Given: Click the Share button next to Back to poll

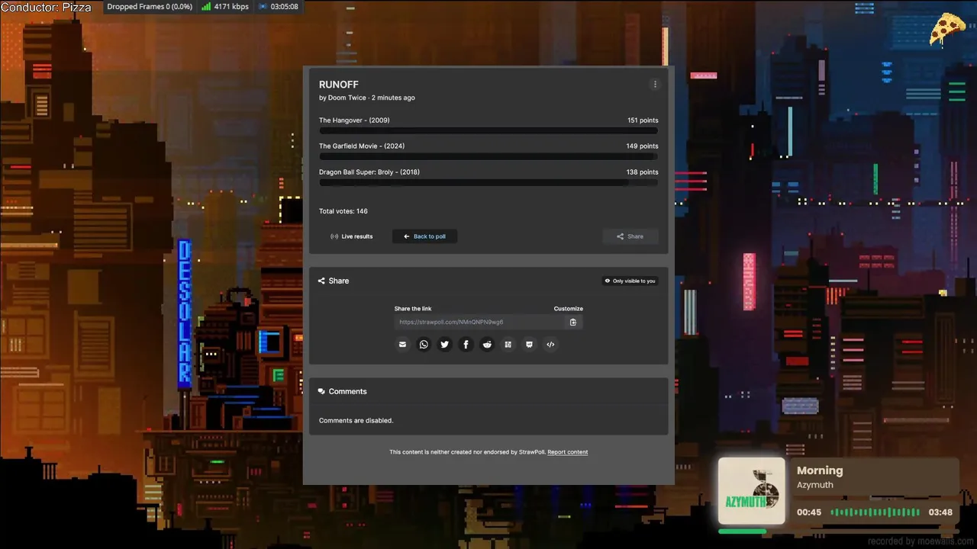Looking at the screenshot, I should tap(630, 236).
